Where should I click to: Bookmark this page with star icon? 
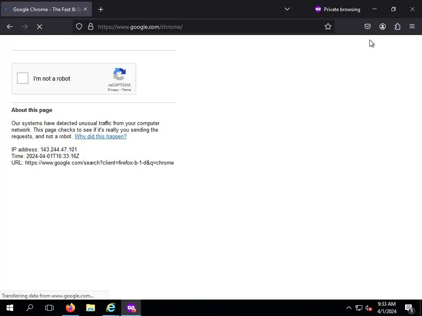pos(328,27)
